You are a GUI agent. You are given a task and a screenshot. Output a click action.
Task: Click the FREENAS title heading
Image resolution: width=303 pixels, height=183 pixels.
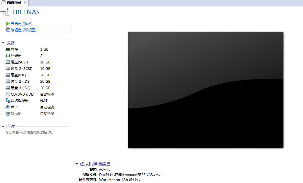point(26,12)
